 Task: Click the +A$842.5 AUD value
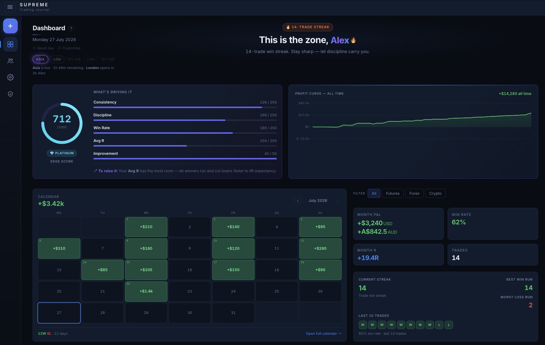[377, 232]
